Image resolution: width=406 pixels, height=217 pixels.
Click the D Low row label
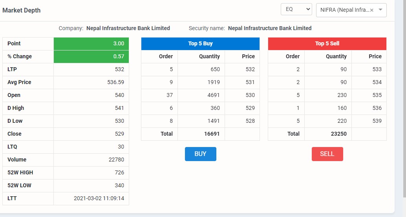15,121
